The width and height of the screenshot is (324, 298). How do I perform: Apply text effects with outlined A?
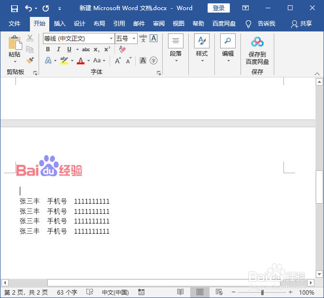(x=48, y=60)
